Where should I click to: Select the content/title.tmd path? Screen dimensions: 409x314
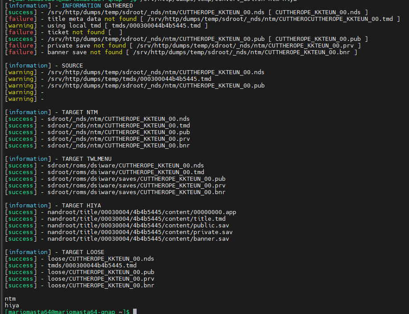(137, 219)
